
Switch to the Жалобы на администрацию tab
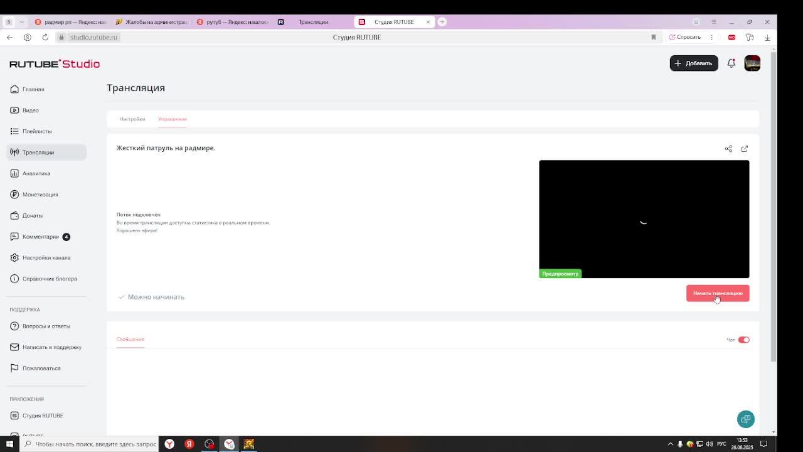[152, 22]
